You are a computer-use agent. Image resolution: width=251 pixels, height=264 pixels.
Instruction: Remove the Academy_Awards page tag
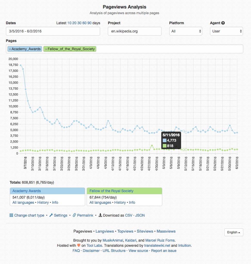[x=10, y=49]
